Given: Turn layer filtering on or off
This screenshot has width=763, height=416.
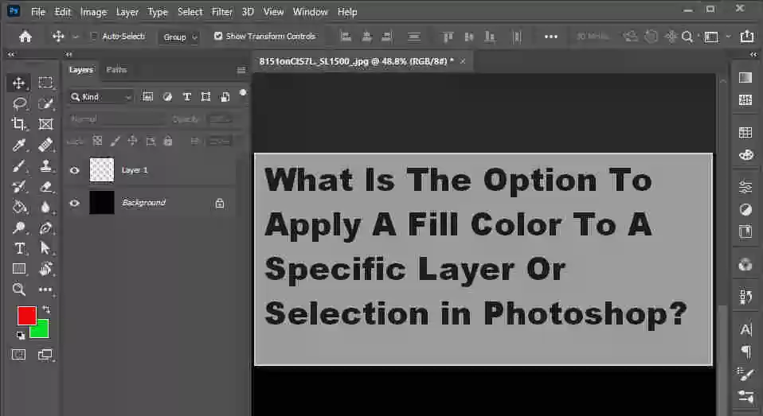Looking at the screenshot, I should tap(243, 93).
